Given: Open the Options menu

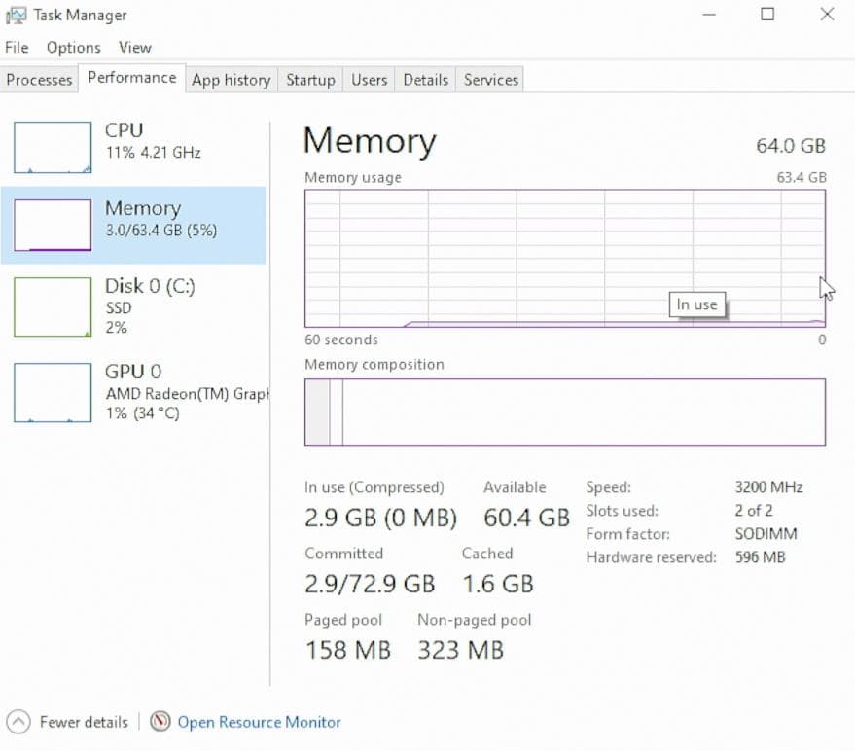Looking at the screenshot, I should click(73, 47).
